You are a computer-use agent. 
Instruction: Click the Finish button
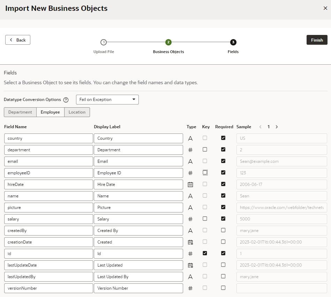pos(317,40)
